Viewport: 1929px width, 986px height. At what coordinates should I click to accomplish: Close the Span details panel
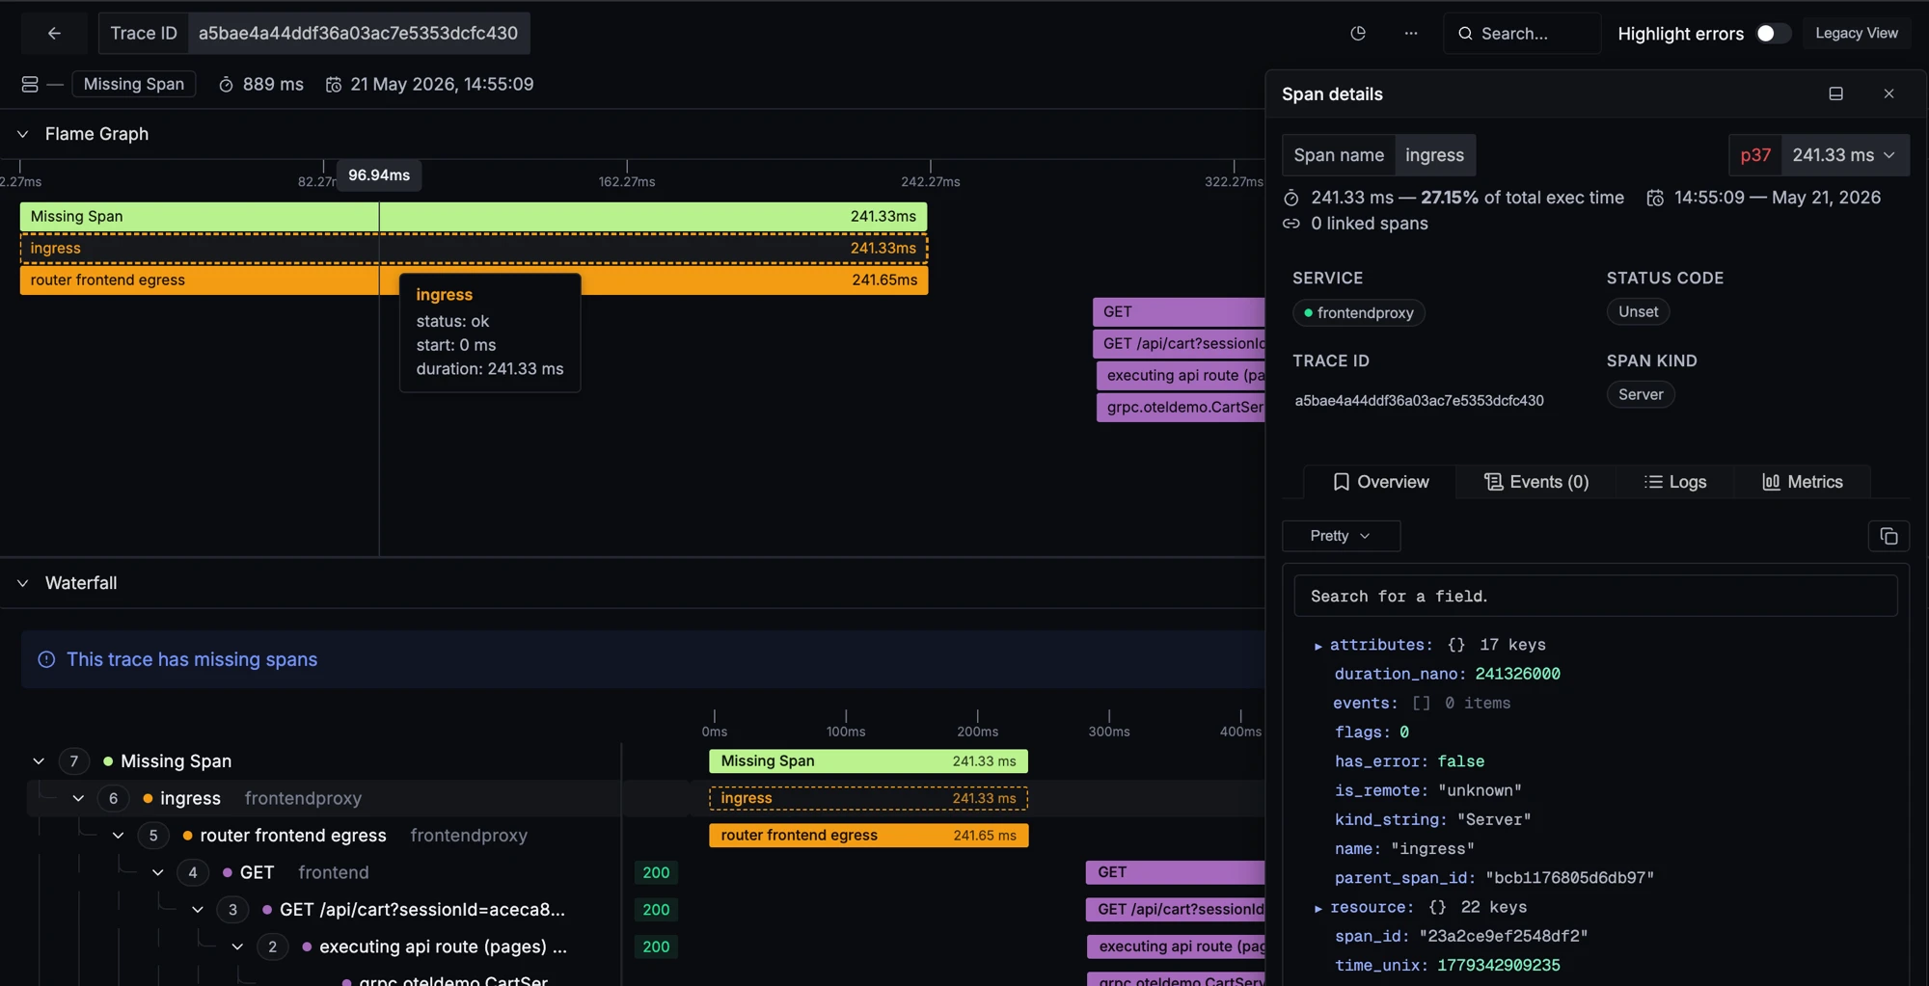[x=1888, y=93]
